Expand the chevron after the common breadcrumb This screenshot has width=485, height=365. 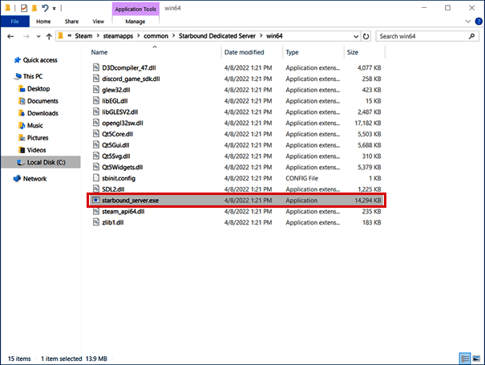pyautogui.click(x=173, y=36)
